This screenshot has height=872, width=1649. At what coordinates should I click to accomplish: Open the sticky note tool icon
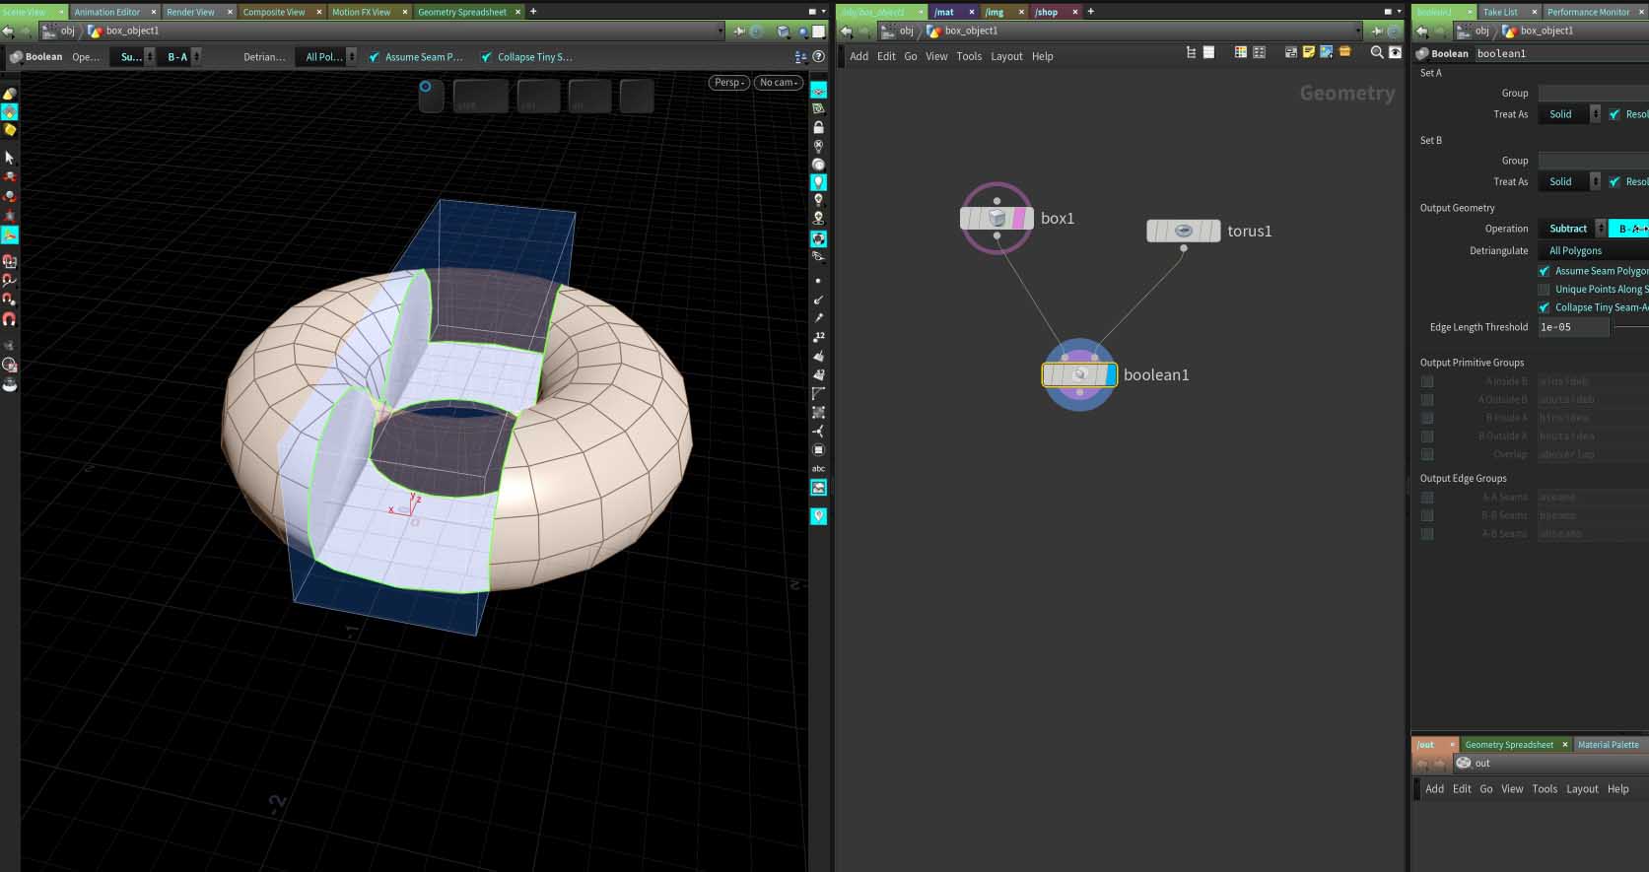(x=1309, y=53)
